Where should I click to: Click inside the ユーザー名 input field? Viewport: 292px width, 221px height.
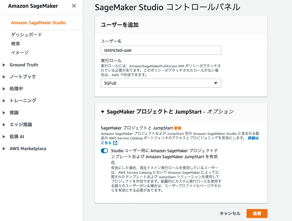point(161,50)
